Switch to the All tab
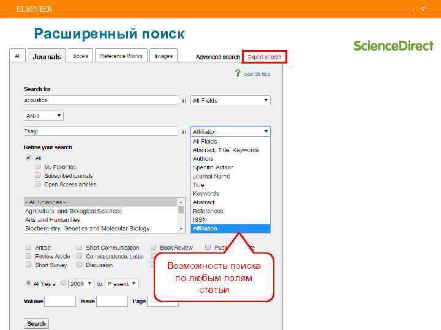The image size is (441, 330). click(17, 56)
